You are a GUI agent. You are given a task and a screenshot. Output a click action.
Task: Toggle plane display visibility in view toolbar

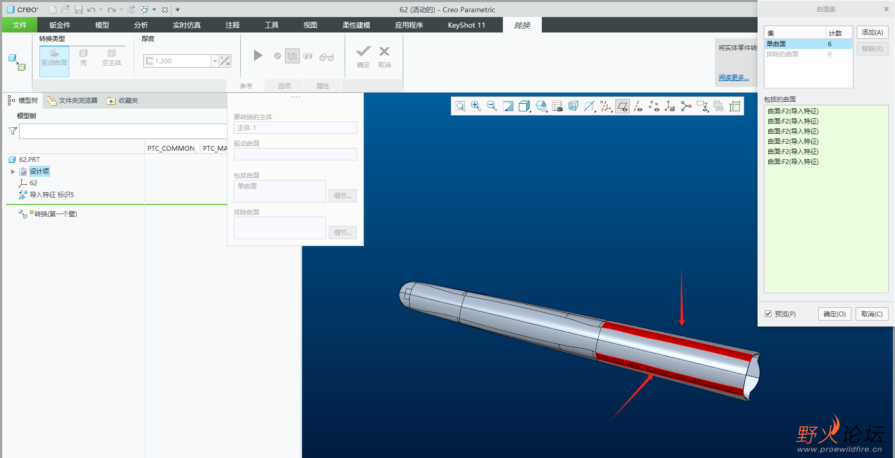[622, 107]
